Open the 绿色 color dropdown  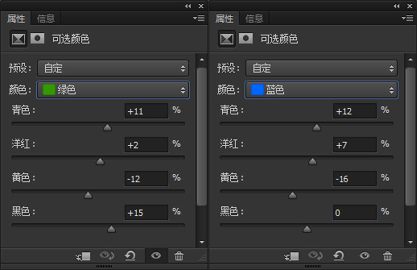(113, 90)
